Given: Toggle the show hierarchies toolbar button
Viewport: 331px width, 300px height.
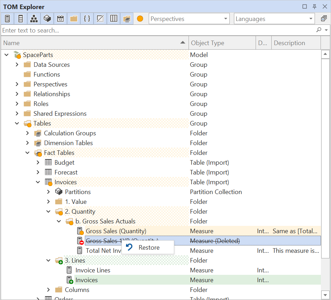Looking at the screenshot, I should (x=34, y=19).
